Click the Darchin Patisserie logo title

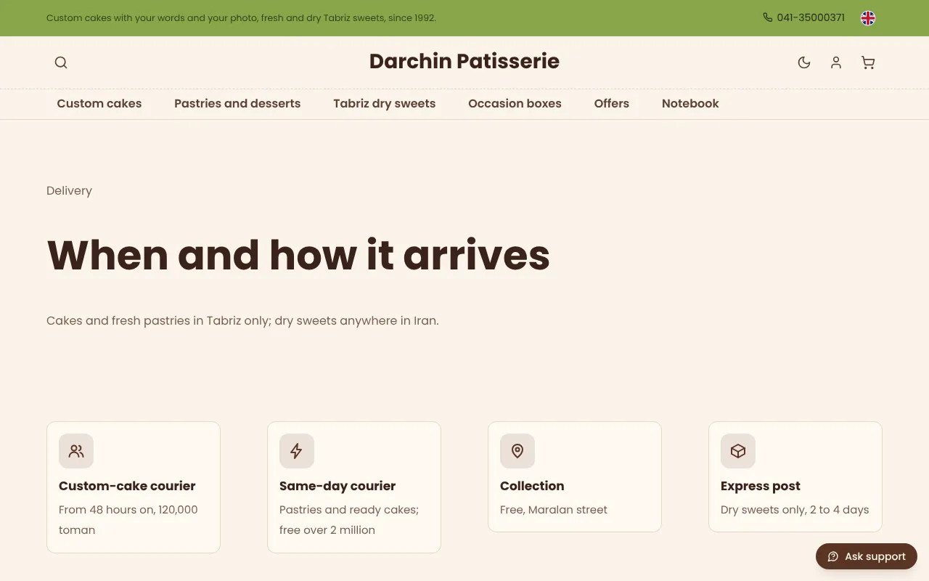[x=464, y=61]
